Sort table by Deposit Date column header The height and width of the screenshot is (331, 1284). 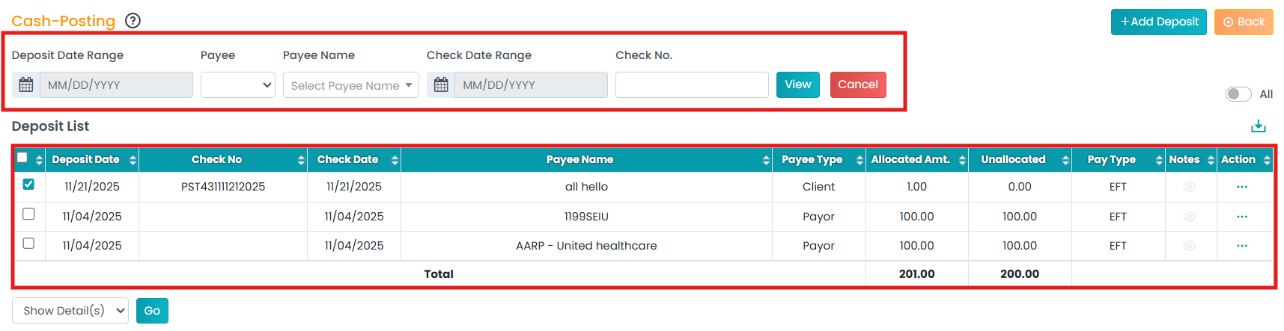pos(86,160)
